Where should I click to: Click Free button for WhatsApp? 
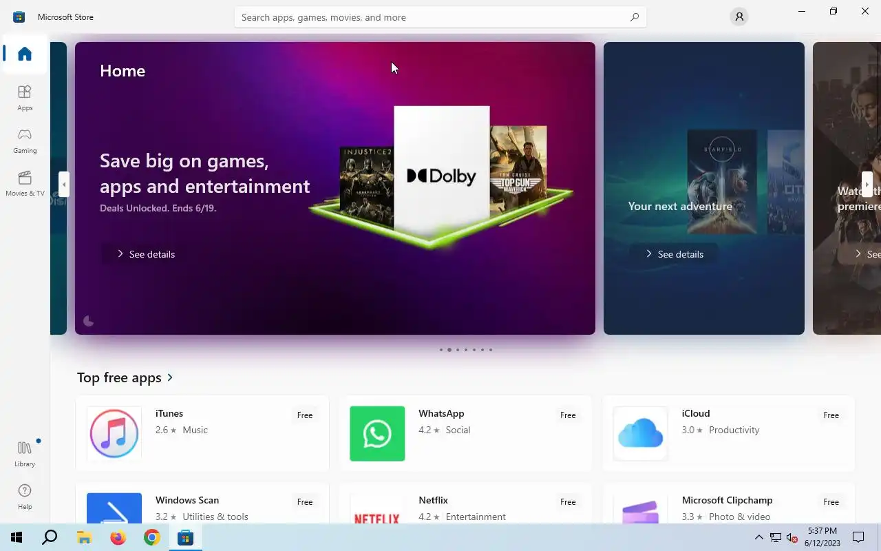pos(568,415)
